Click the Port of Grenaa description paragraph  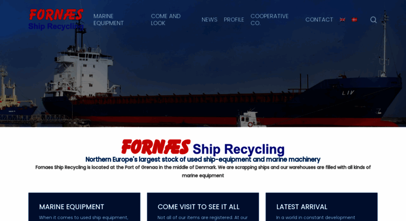pyautogui.click(x=203, y=171)
